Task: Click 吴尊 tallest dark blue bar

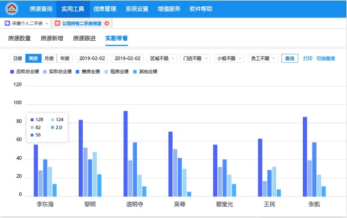Action: [x=170, y=164]
